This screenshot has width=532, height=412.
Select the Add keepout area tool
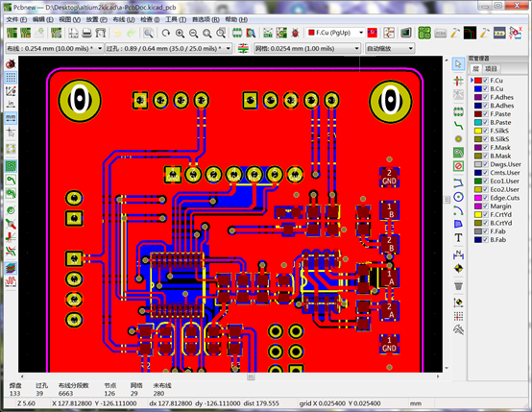458,166
